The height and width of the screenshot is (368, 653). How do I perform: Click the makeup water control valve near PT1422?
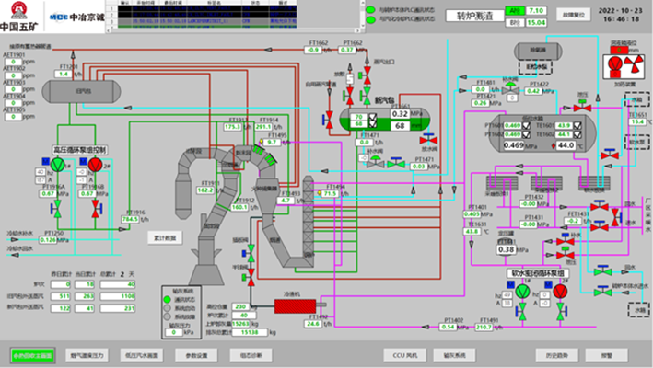click(511, 89)
